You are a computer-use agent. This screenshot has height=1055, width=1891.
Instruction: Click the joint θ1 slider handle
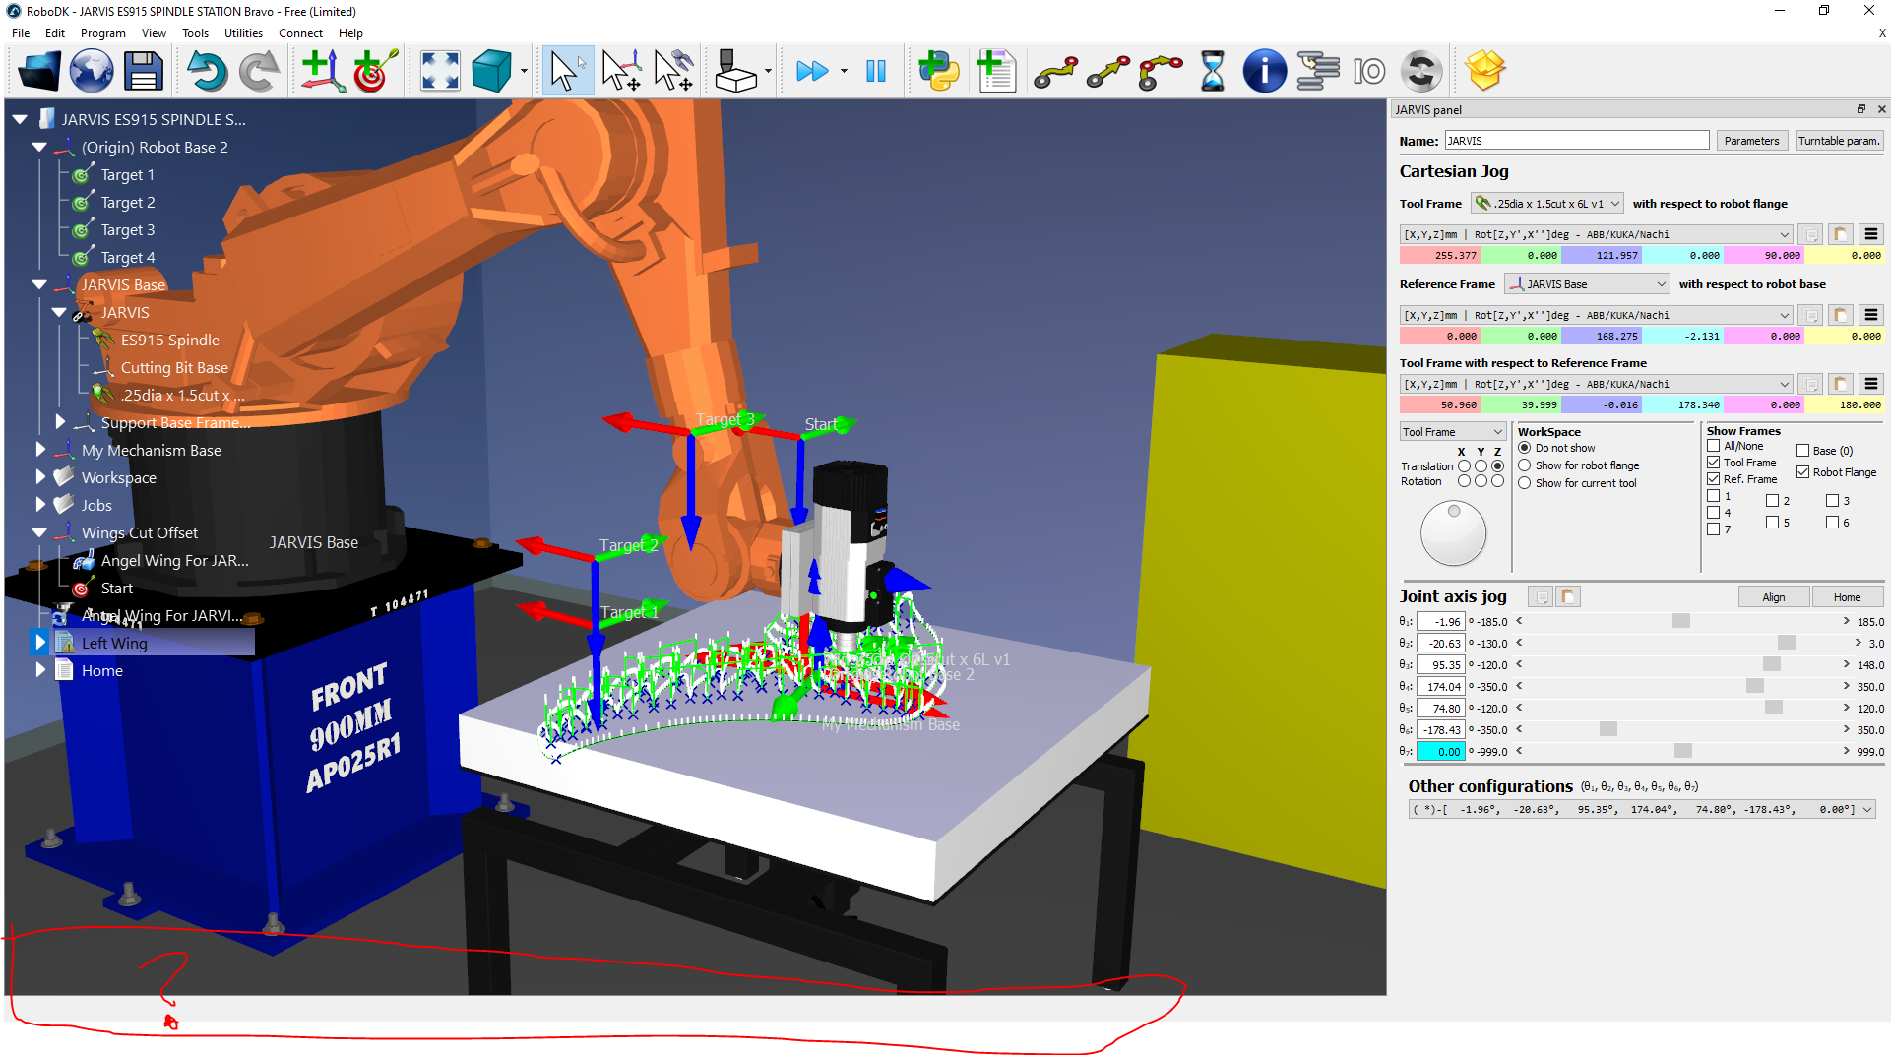1680,622
